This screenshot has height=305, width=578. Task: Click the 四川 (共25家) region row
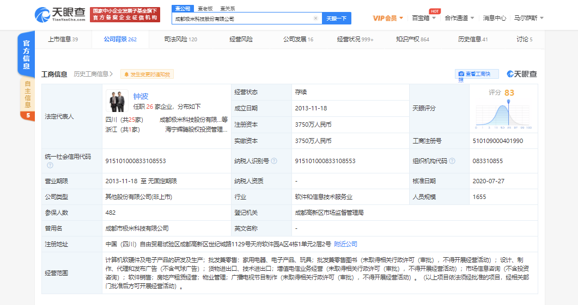(x=125, y=120)
